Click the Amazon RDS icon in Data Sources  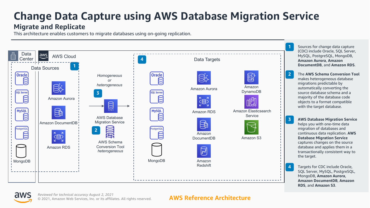pos(59,137)
